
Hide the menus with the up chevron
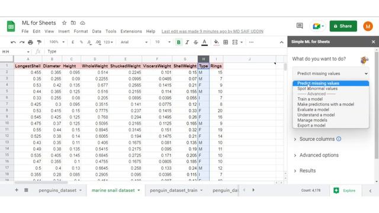(x=282, y=42)
